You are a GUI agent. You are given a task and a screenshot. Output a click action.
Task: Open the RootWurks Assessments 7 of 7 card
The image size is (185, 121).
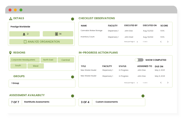[x=42, y=102]
